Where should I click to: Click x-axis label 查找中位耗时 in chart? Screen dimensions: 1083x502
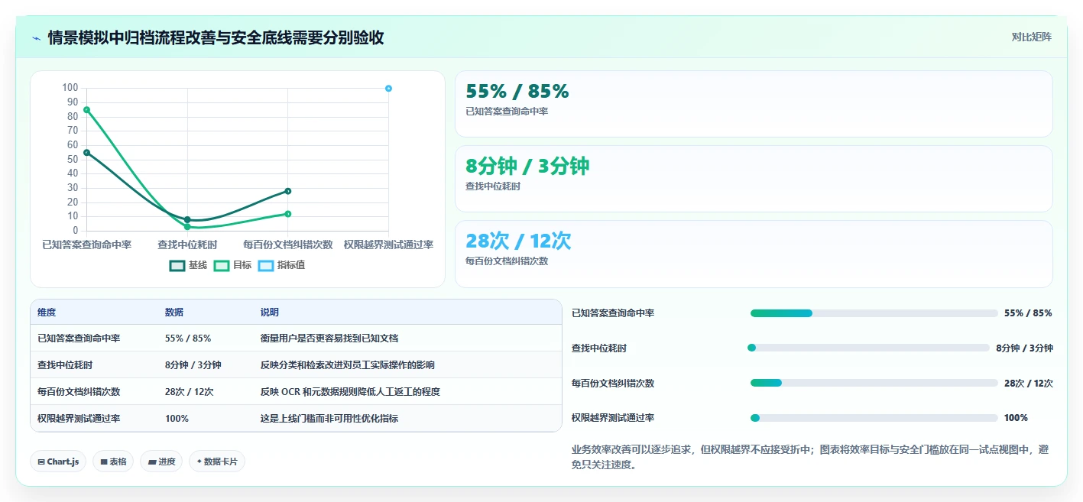(x=187, y=245)
